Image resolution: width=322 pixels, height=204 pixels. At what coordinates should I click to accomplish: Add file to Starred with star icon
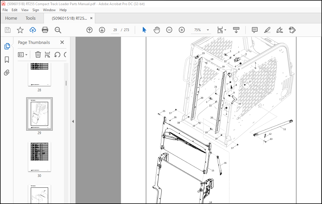point(20,30)
